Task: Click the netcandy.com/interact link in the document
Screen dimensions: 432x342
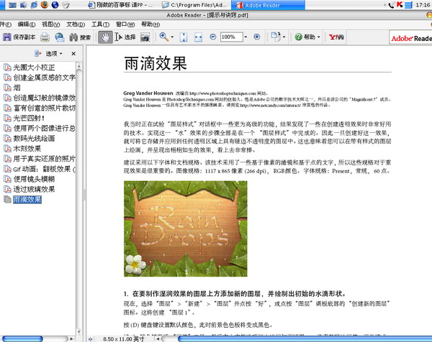Action: [x=270, y=106]
